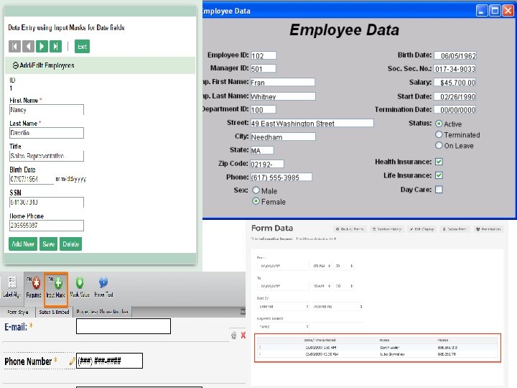Click the SSN input field
Viewport: 517px width, 388px height.
(x=47, y=202)
